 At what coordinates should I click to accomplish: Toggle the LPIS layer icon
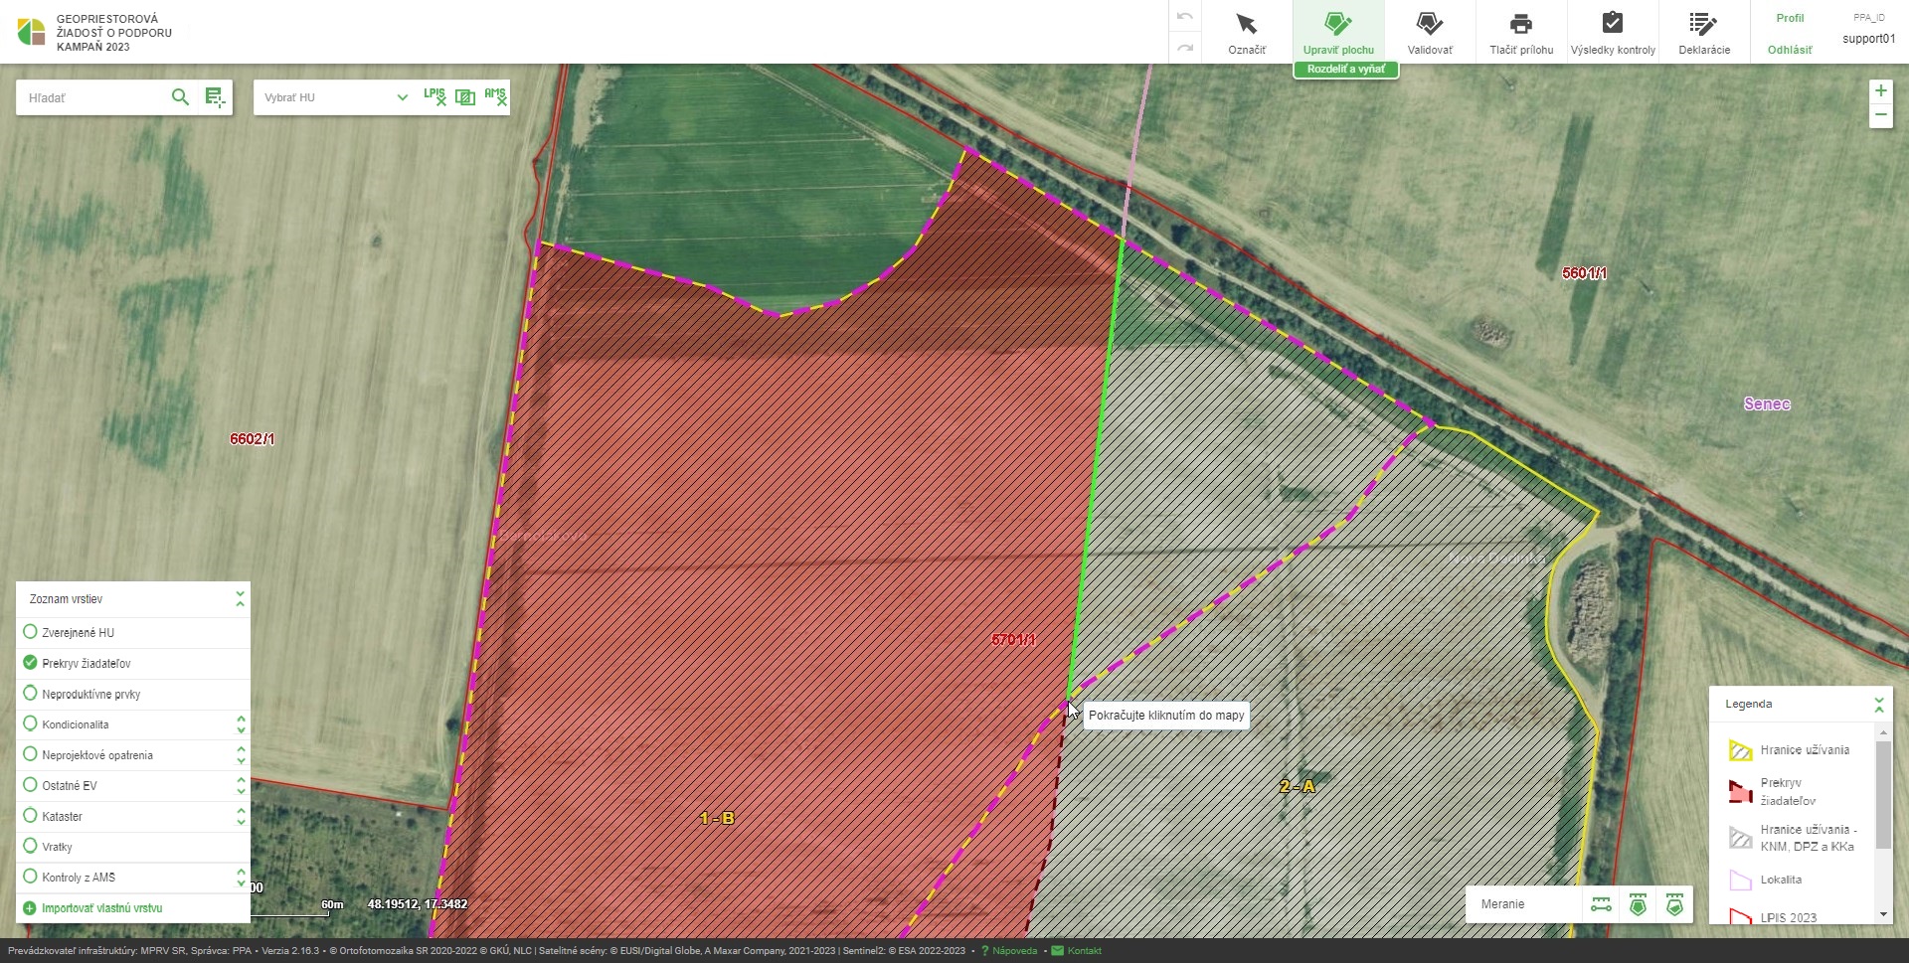pyautogui.click(x=434, y=96)
